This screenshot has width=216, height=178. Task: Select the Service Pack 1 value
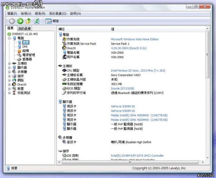(x=120, y=44)
